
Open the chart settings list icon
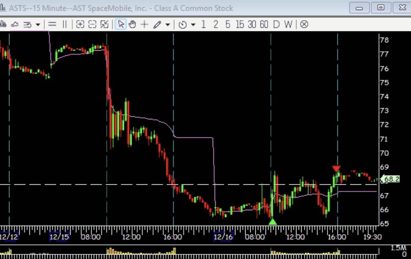point(27,24)
